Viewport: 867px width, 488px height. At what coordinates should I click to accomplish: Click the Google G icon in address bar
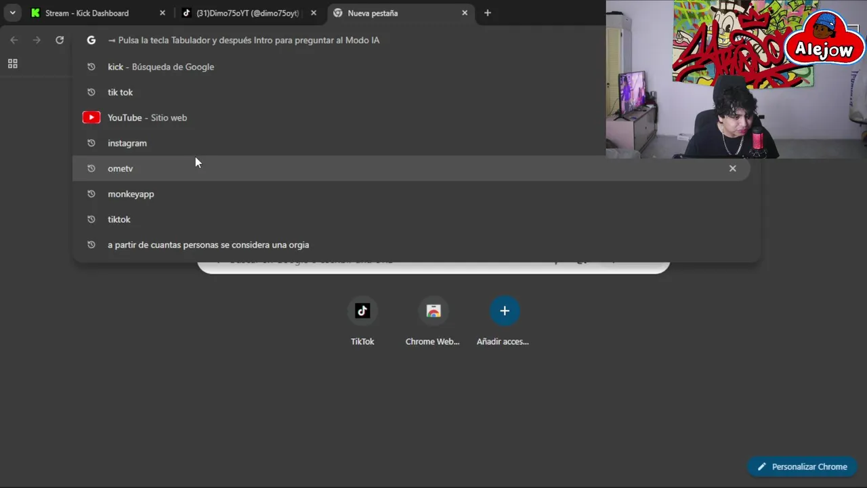(91, 40)
